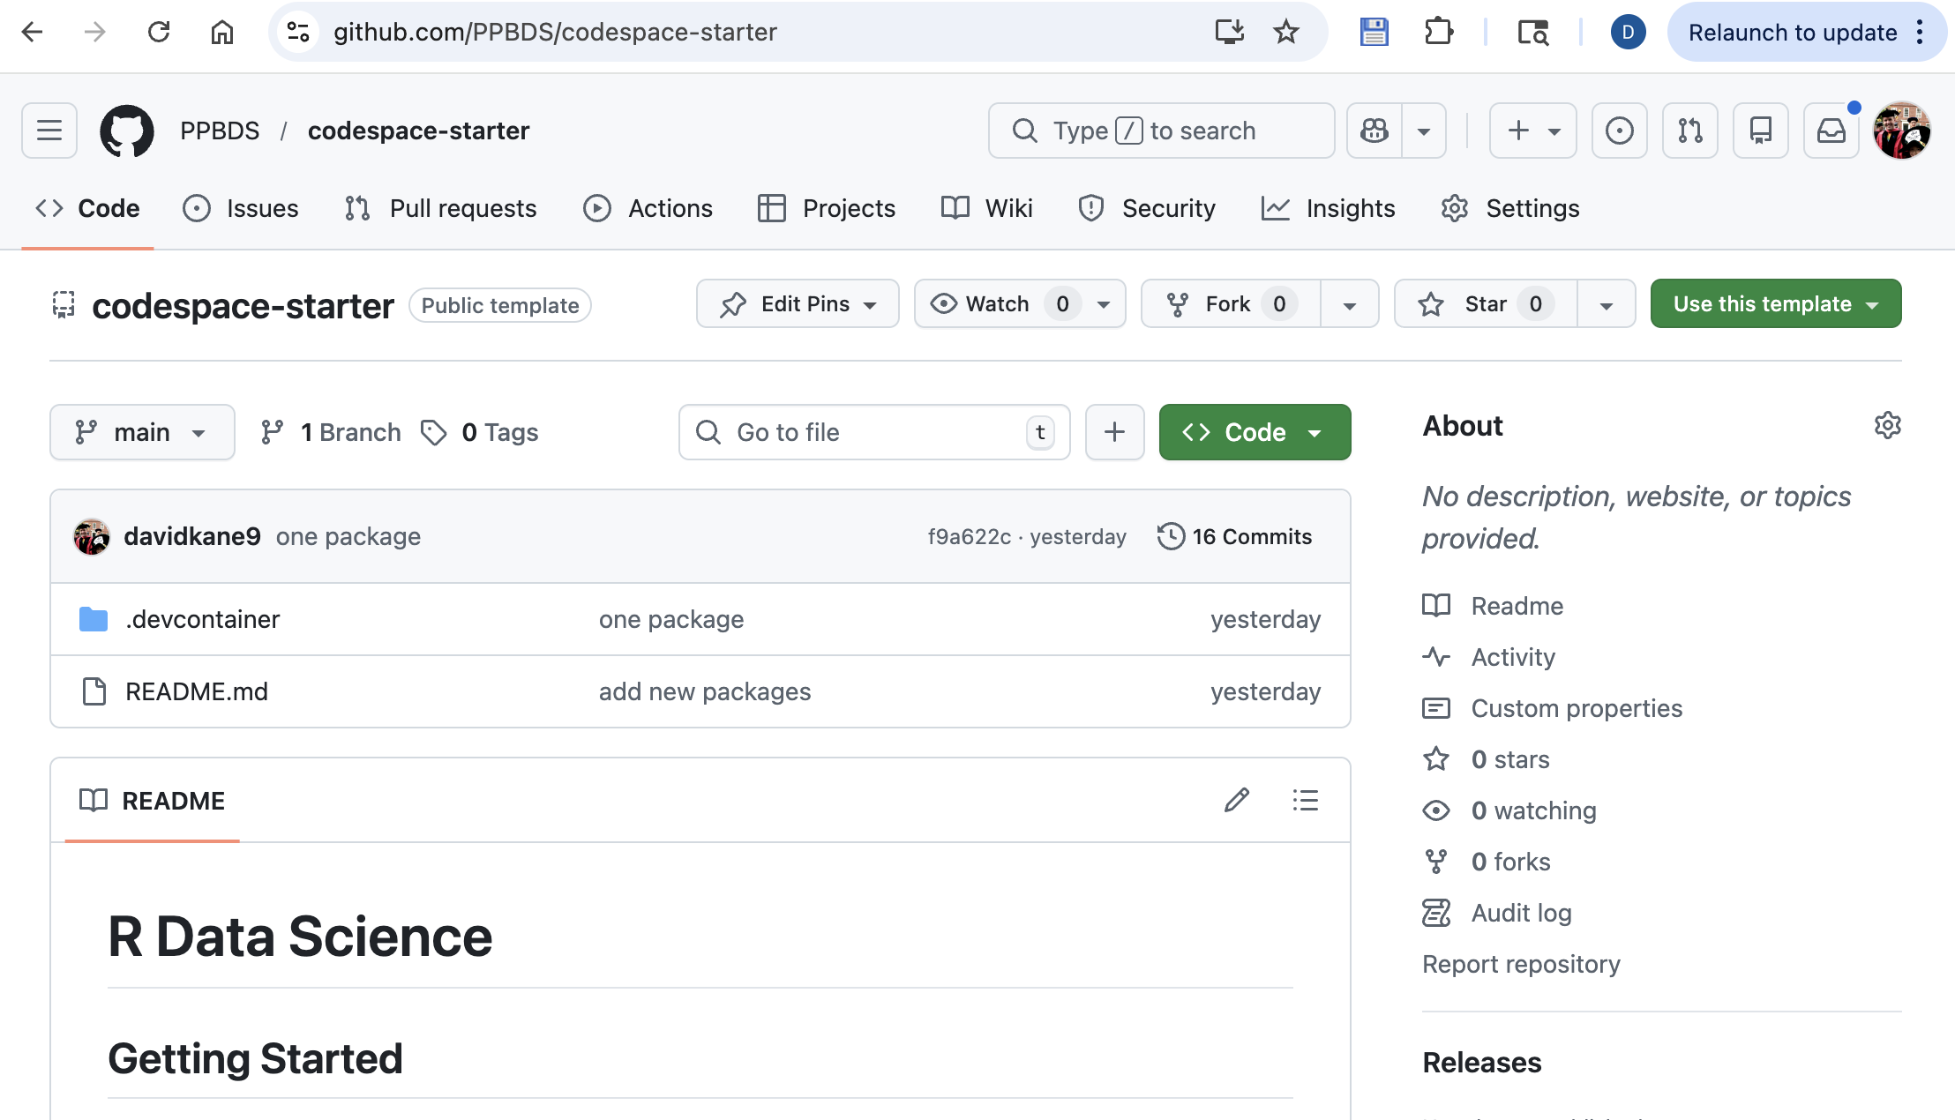This screenshot has height=1120, width=1955.
Task: Click the pull requests header icon
Action: (x=1689, y=131)
